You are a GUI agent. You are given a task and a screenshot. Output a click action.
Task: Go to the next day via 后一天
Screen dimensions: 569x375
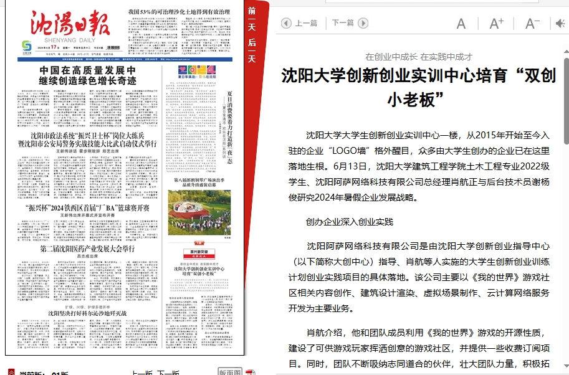click(252, 50)
